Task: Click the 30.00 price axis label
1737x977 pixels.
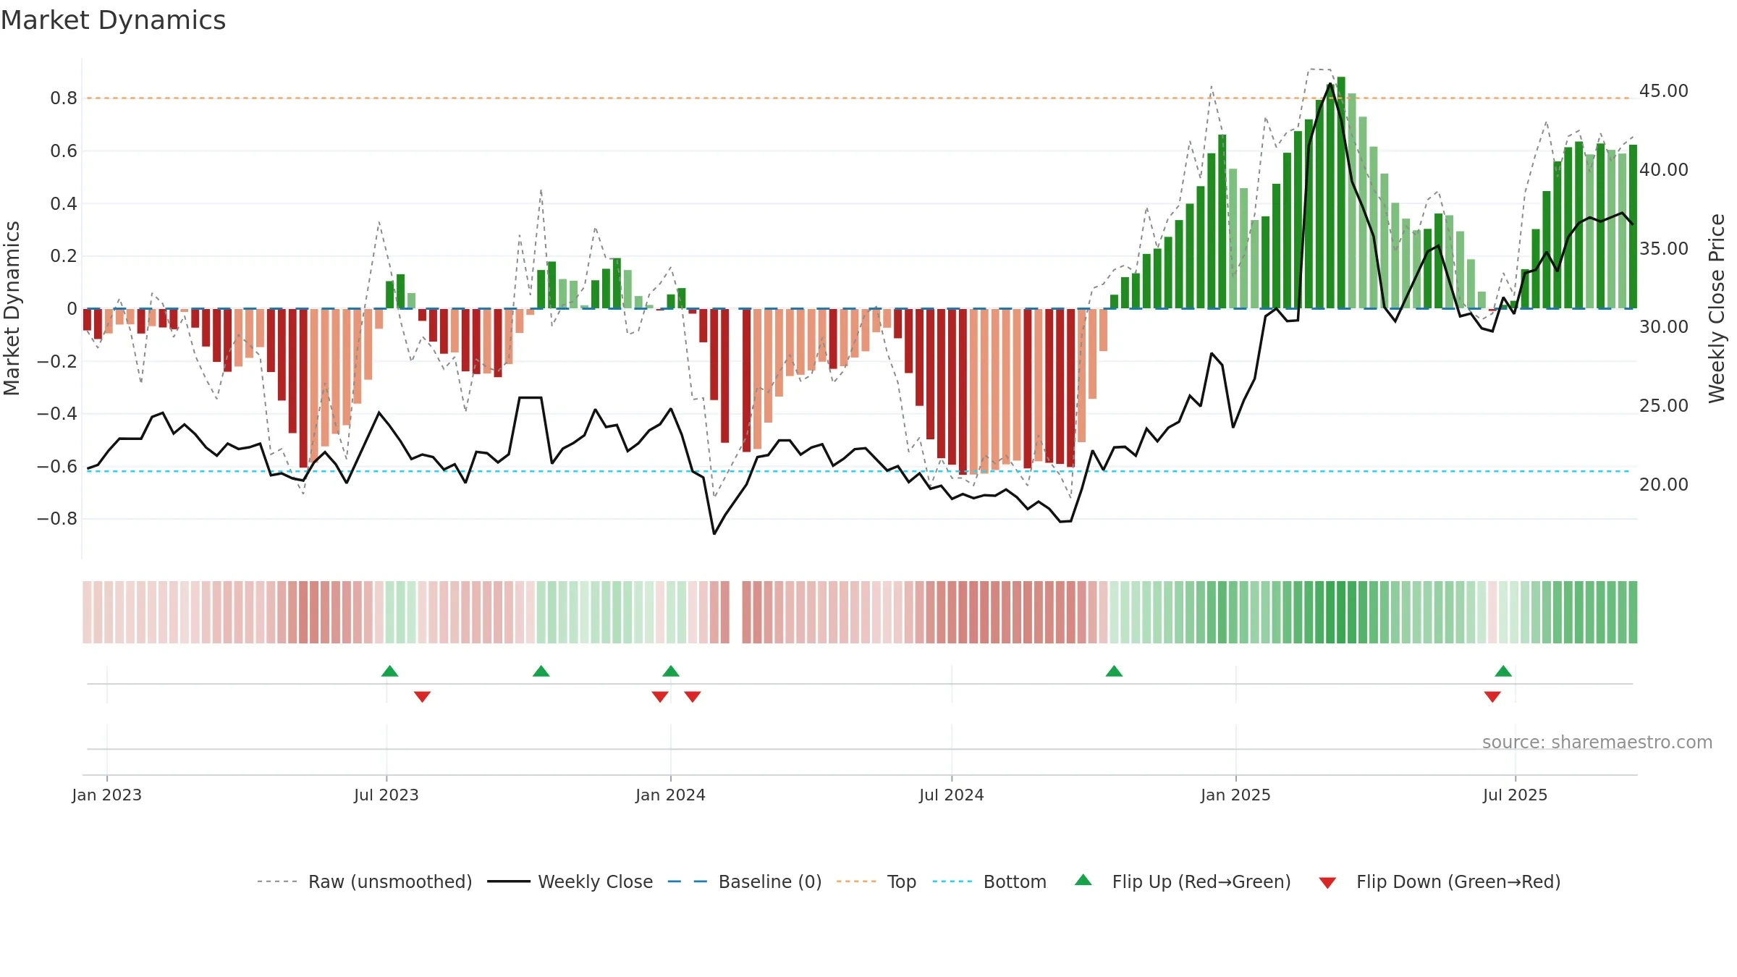Action: point(1664,326)
